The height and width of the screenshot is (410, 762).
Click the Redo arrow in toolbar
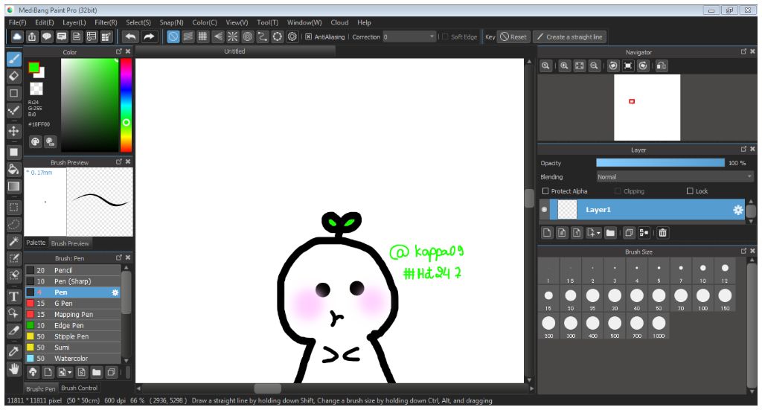pyautogui.click(x=149, y=36)
